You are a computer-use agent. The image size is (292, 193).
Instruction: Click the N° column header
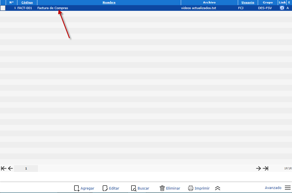pyautogui.click(x=11, y=2)
